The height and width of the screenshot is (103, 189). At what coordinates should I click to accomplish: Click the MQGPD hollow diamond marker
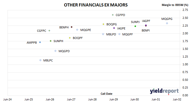(55, 51)
